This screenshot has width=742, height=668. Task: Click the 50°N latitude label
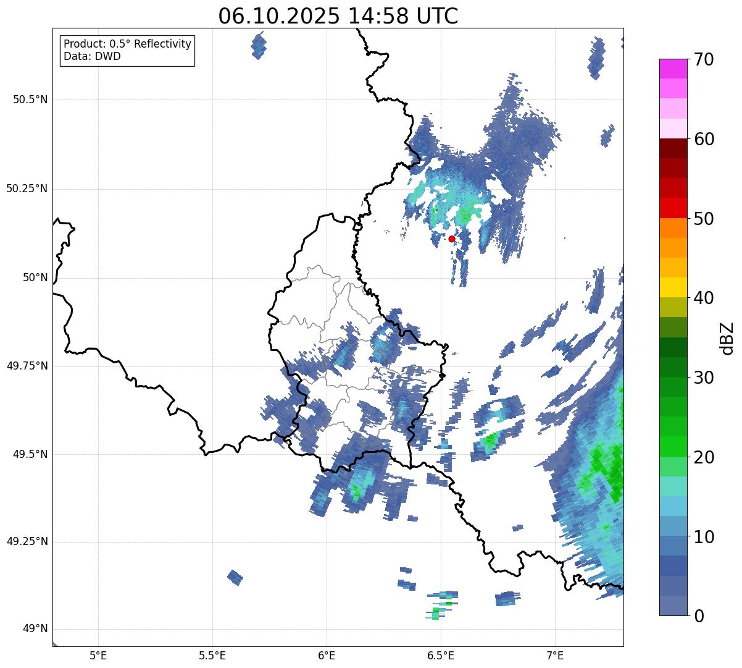point(35,277)
